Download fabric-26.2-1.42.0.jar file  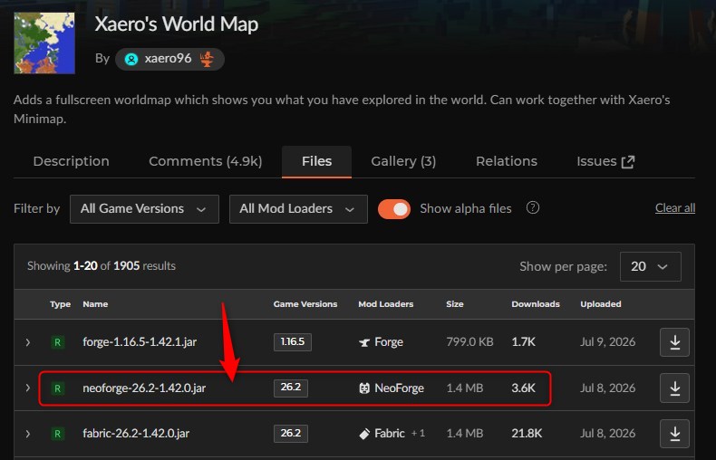click(x=674, y=434)
